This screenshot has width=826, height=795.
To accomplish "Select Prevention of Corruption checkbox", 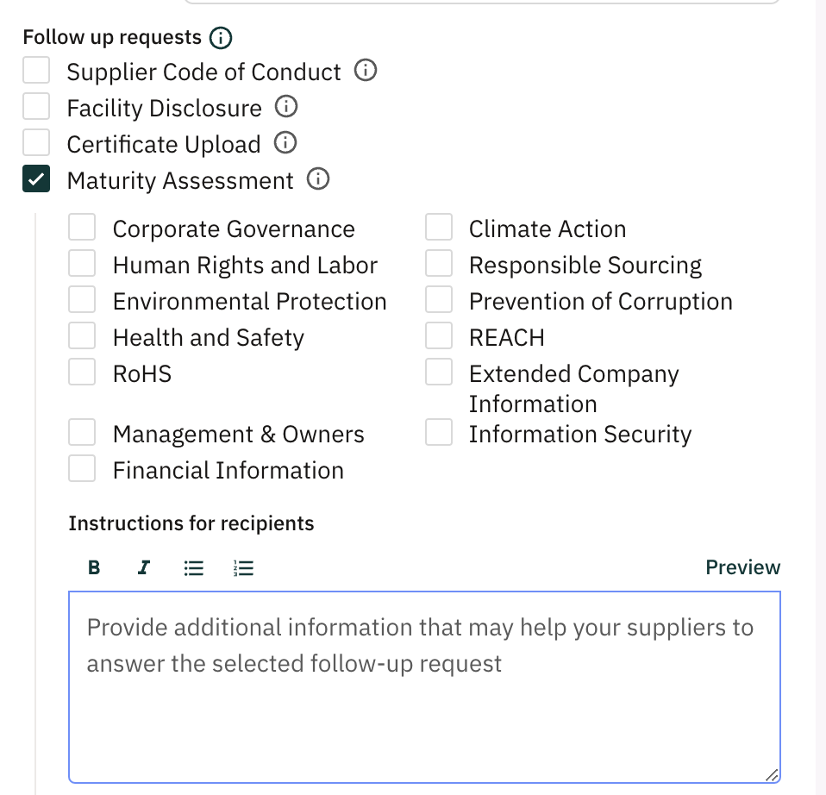I will point(439,299).
